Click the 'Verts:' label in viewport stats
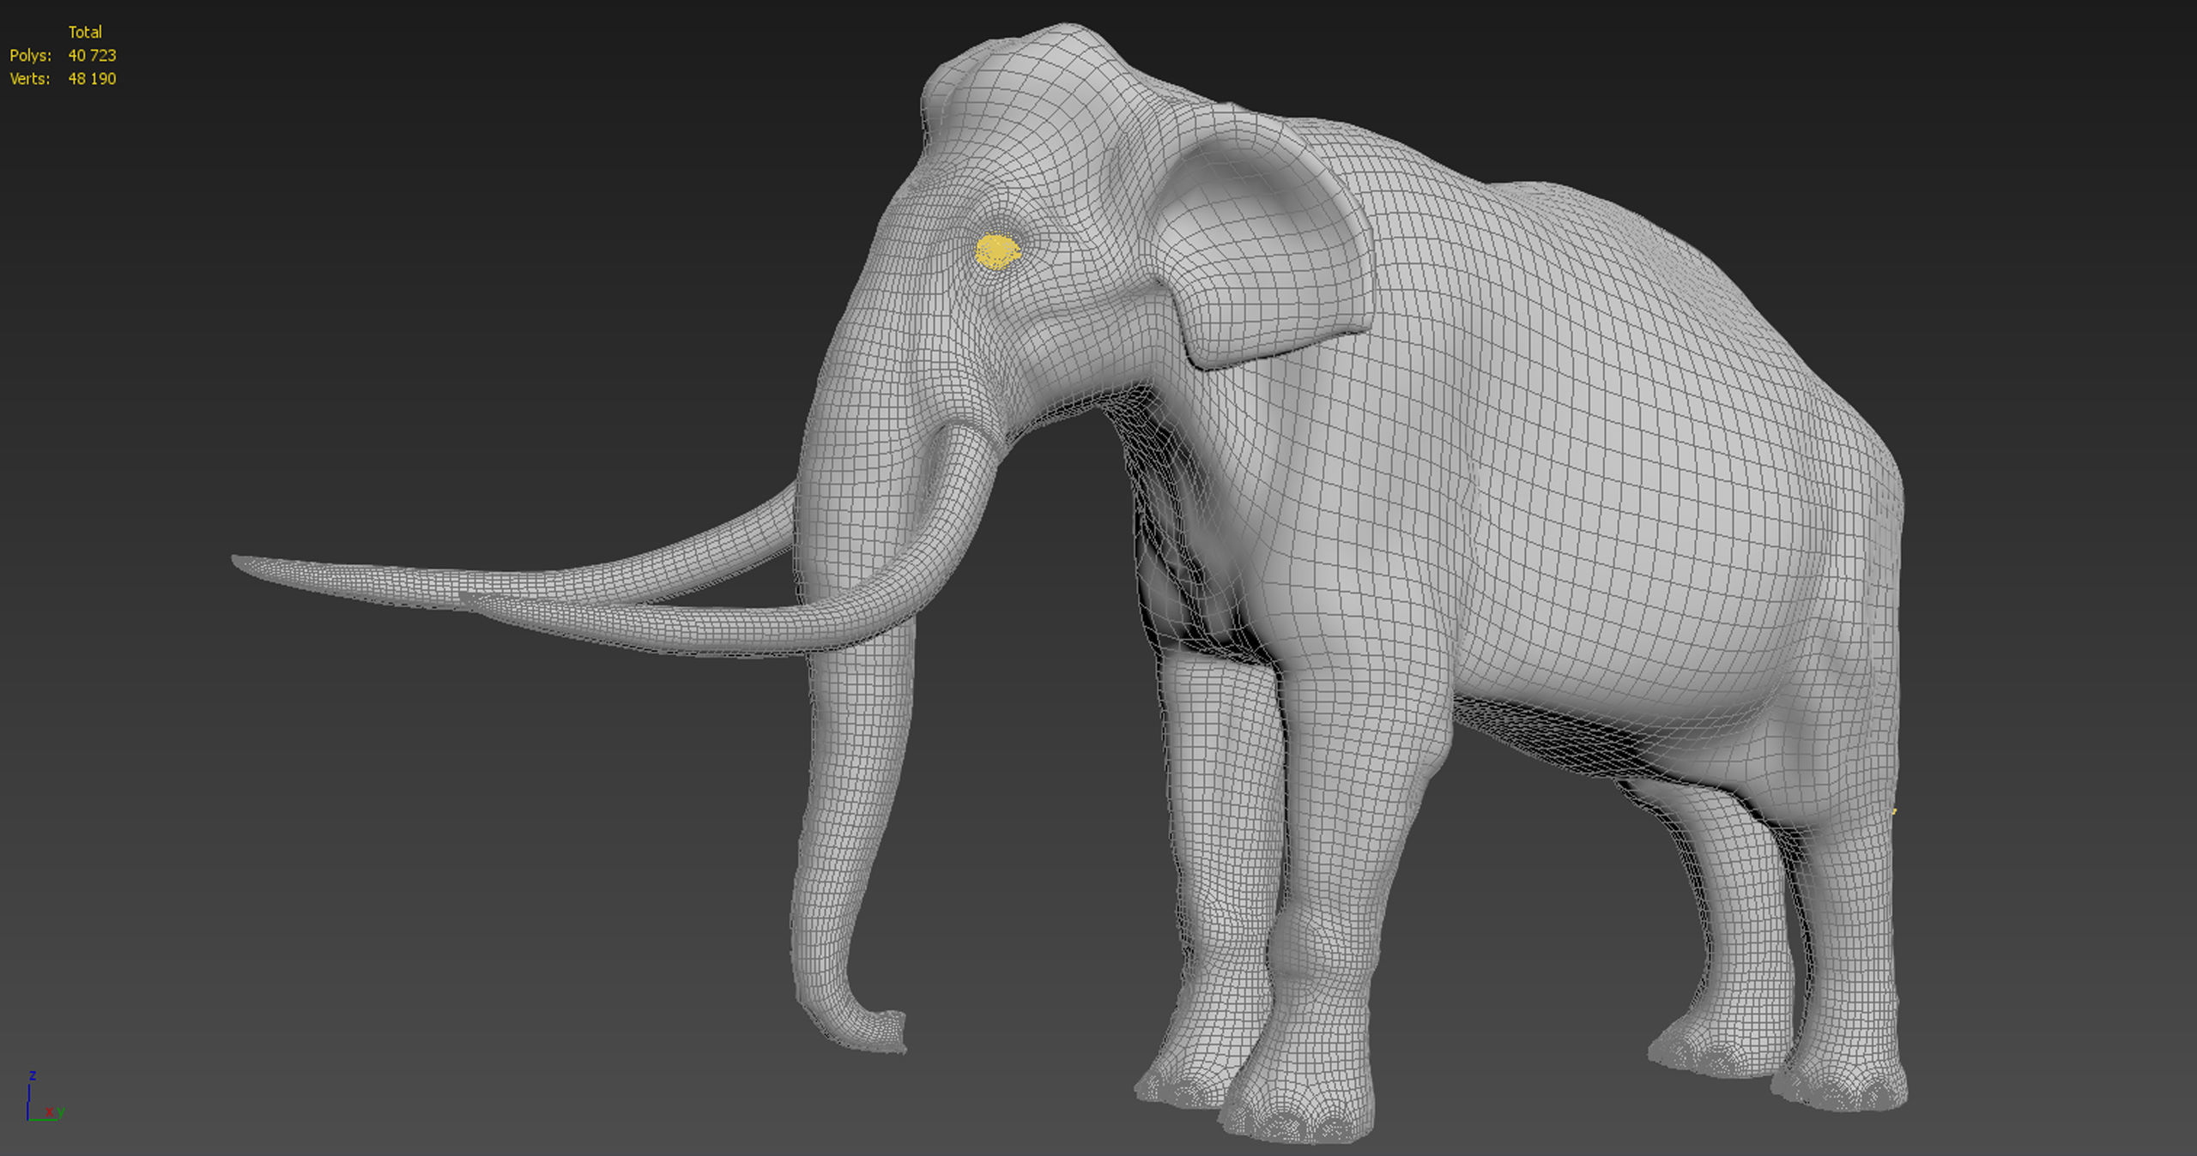 (x=30, y=78)
